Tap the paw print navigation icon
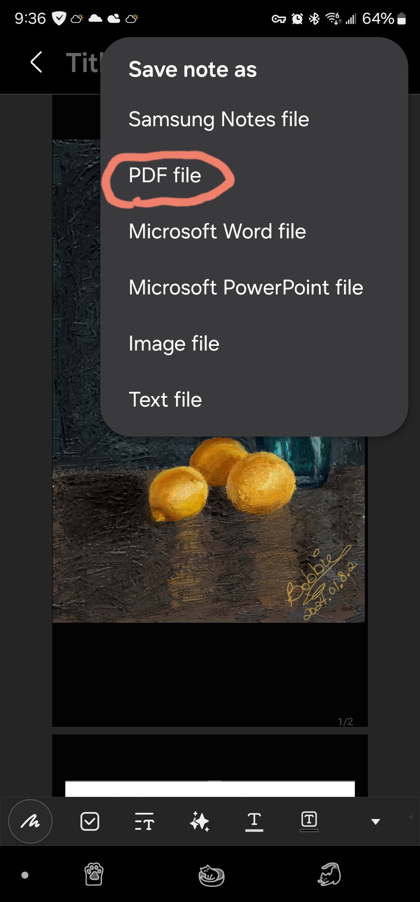 click(x=94, y=874)
